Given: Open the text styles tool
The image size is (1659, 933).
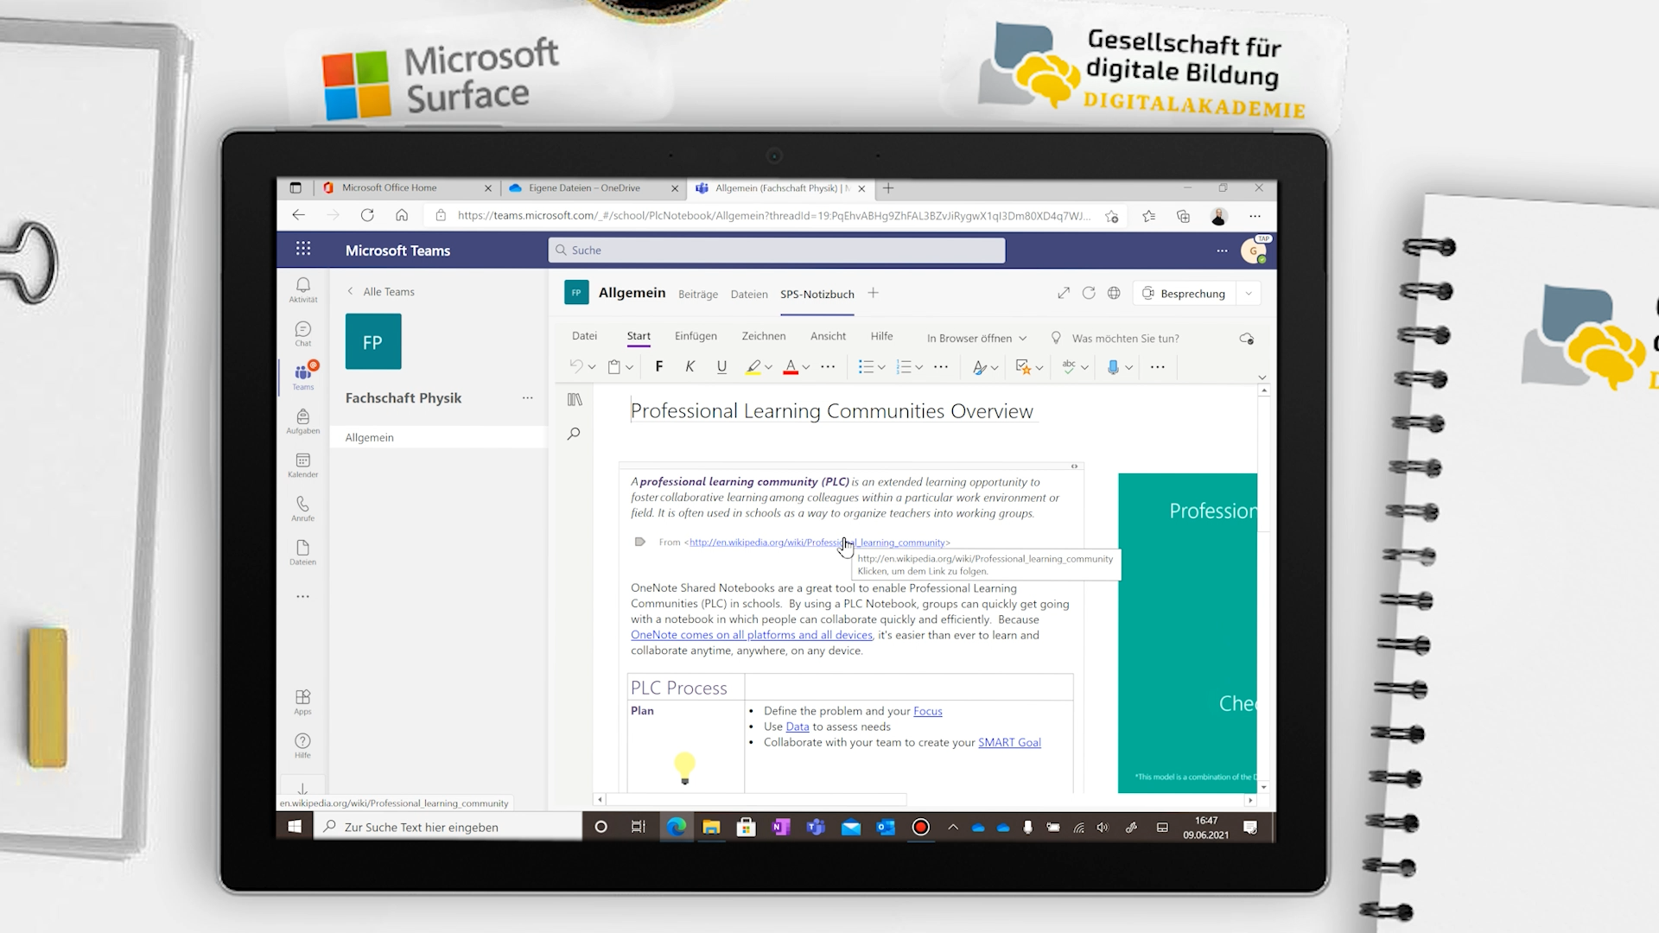Looking at the screenshot, I should [x=979, y=367].
